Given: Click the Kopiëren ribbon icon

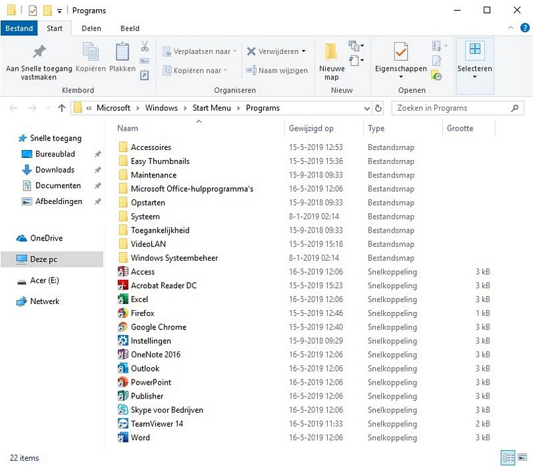Looking at the screenshot, I should pyautogui.click(x=91, y=52).
